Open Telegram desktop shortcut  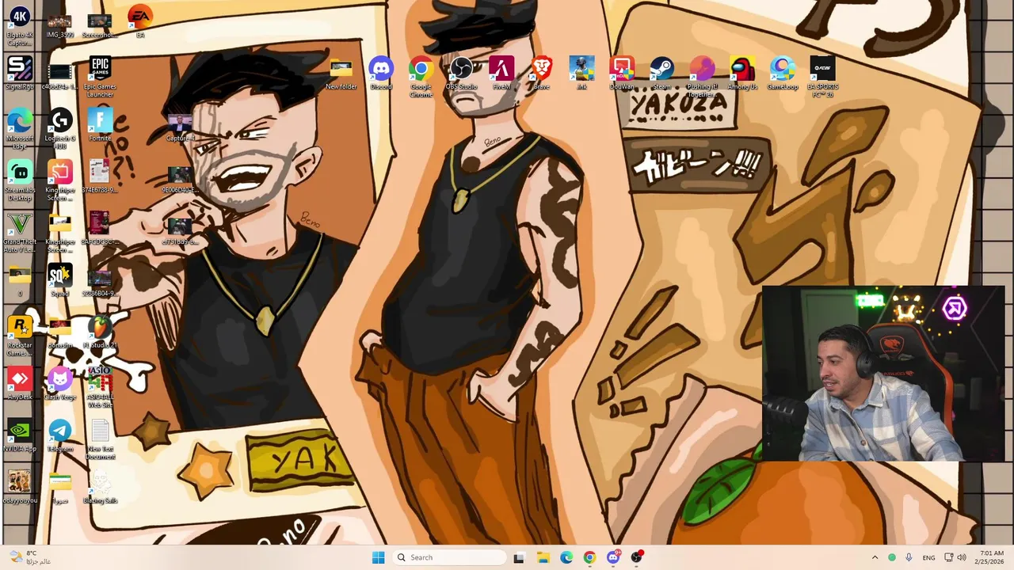(60, 435)
